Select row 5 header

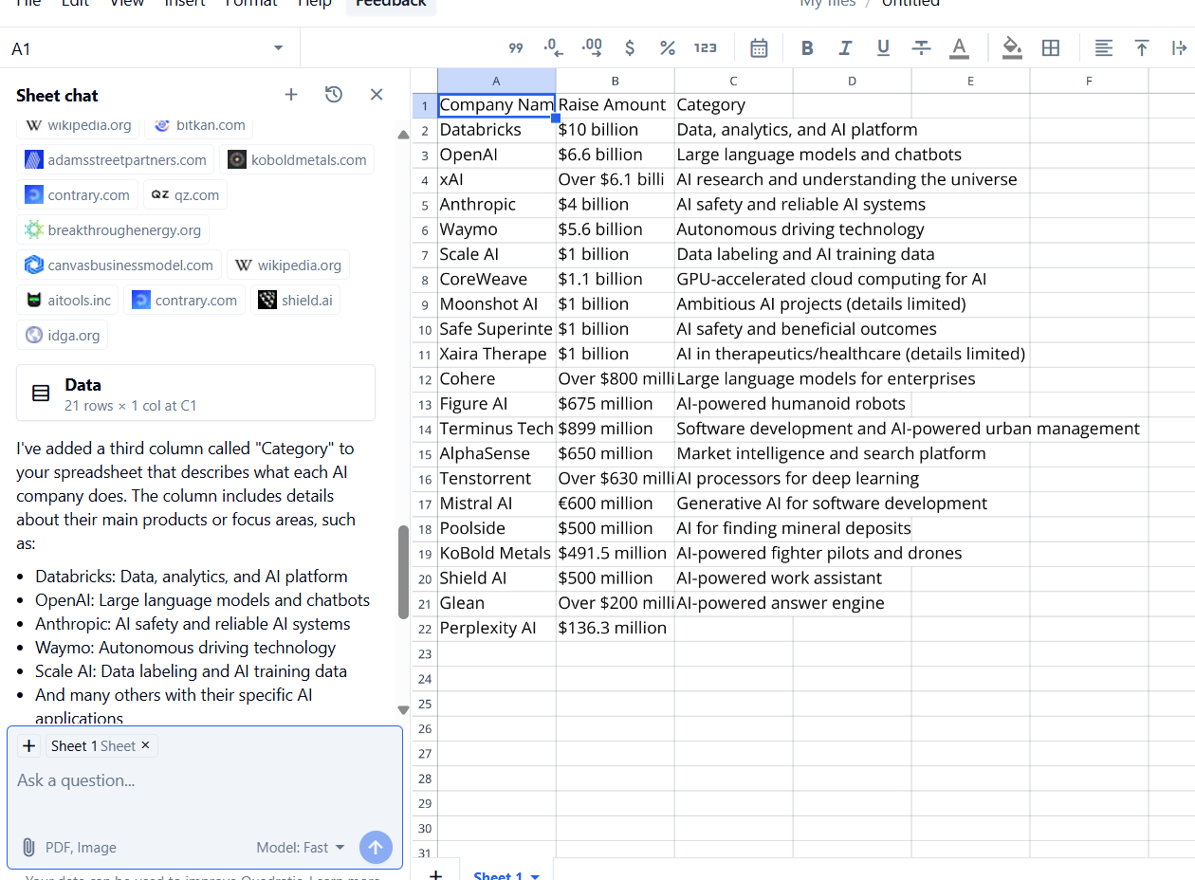425,205
